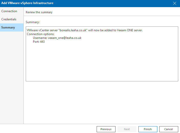Screen dimensions: 180x133
Task: Click the 'Veeam ONE server' text
Action: [x=130, y=30]
